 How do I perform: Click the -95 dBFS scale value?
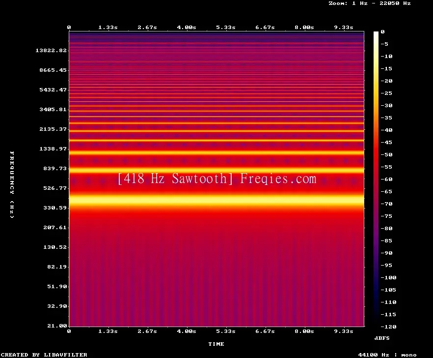tap(386, 266)
